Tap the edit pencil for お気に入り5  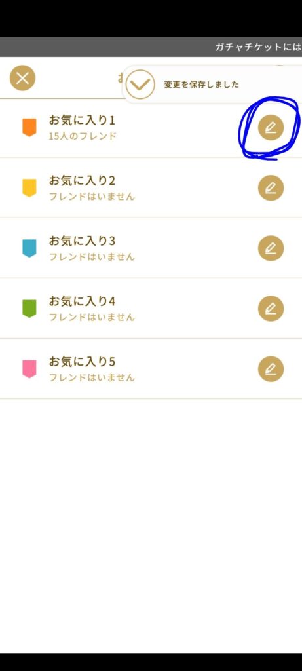pyautogui.click(x=271, y=369)
